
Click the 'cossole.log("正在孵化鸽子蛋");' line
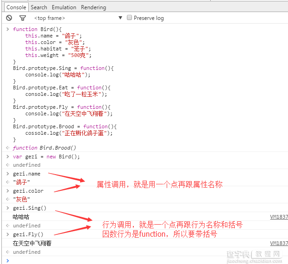pyautogui.click(x=69, y=133)
